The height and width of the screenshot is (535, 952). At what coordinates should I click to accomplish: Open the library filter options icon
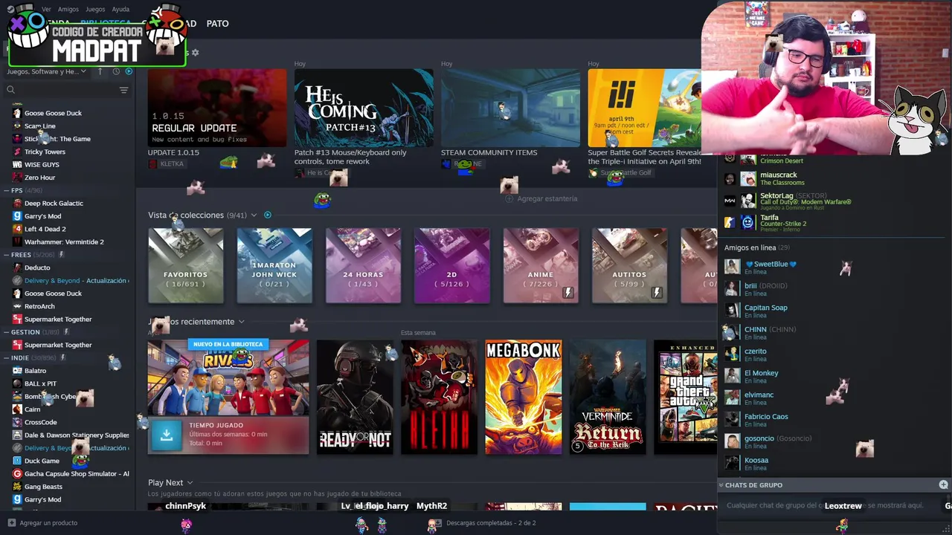pos(123,90)
